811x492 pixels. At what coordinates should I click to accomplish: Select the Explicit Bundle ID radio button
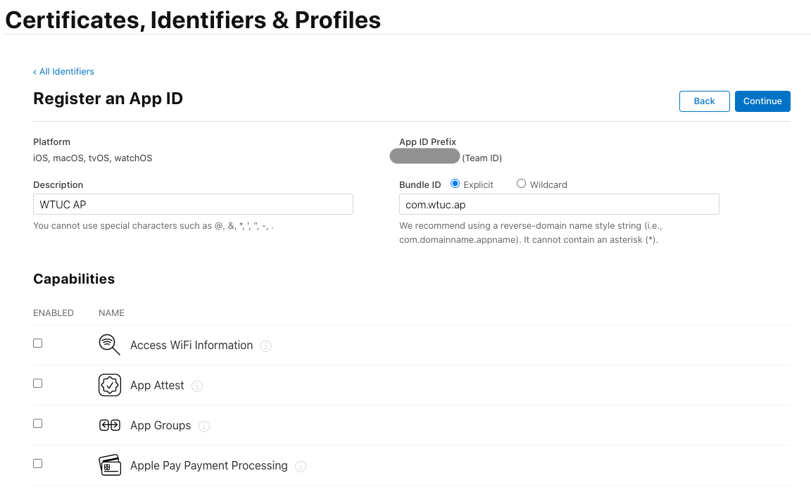(455, 184)
